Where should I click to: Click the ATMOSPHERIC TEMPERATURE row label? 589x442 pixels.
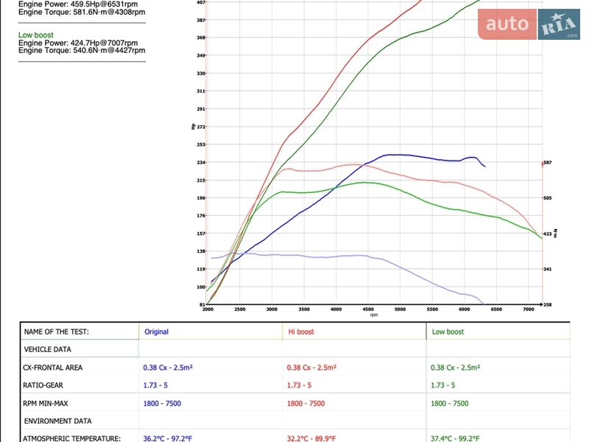tap(71, 438)
